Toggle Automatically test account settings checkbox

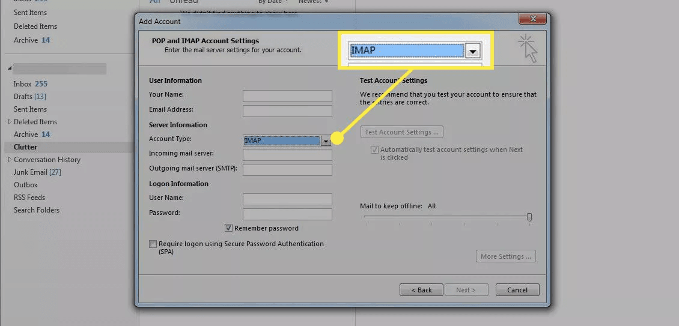(x=375, y=150)
